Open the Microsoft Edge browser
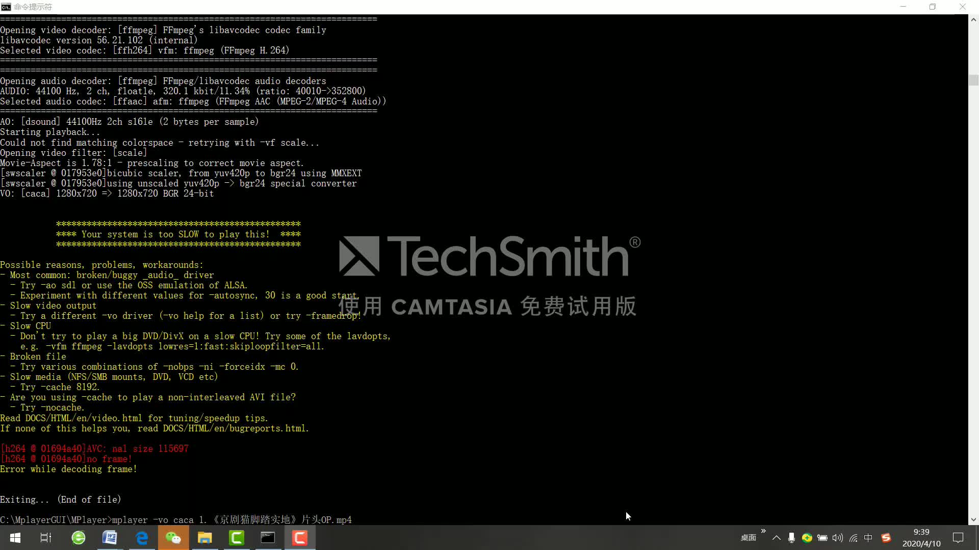Image resolution: width=979 pixels, height=550 pixels. point(142,538)
